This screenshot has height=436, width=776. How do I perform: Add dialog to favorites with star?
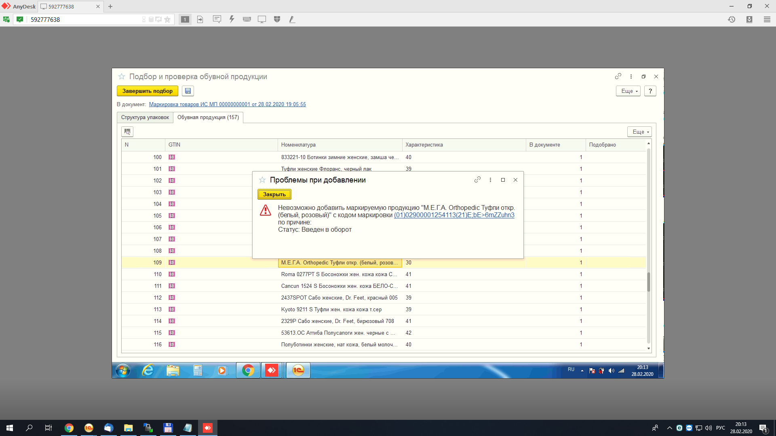tap(262, 180)
